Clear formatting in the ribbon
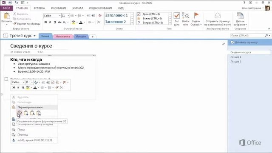272x153 pixels. click(100, 16)
